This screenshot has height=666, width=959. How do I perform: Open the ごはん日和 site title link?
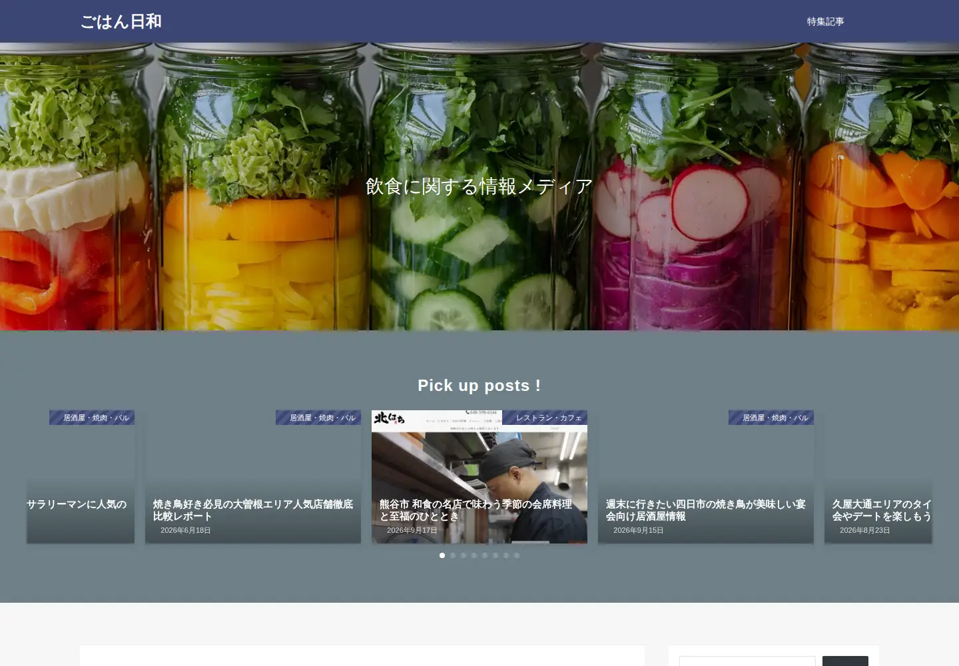(x=121, y=21)
